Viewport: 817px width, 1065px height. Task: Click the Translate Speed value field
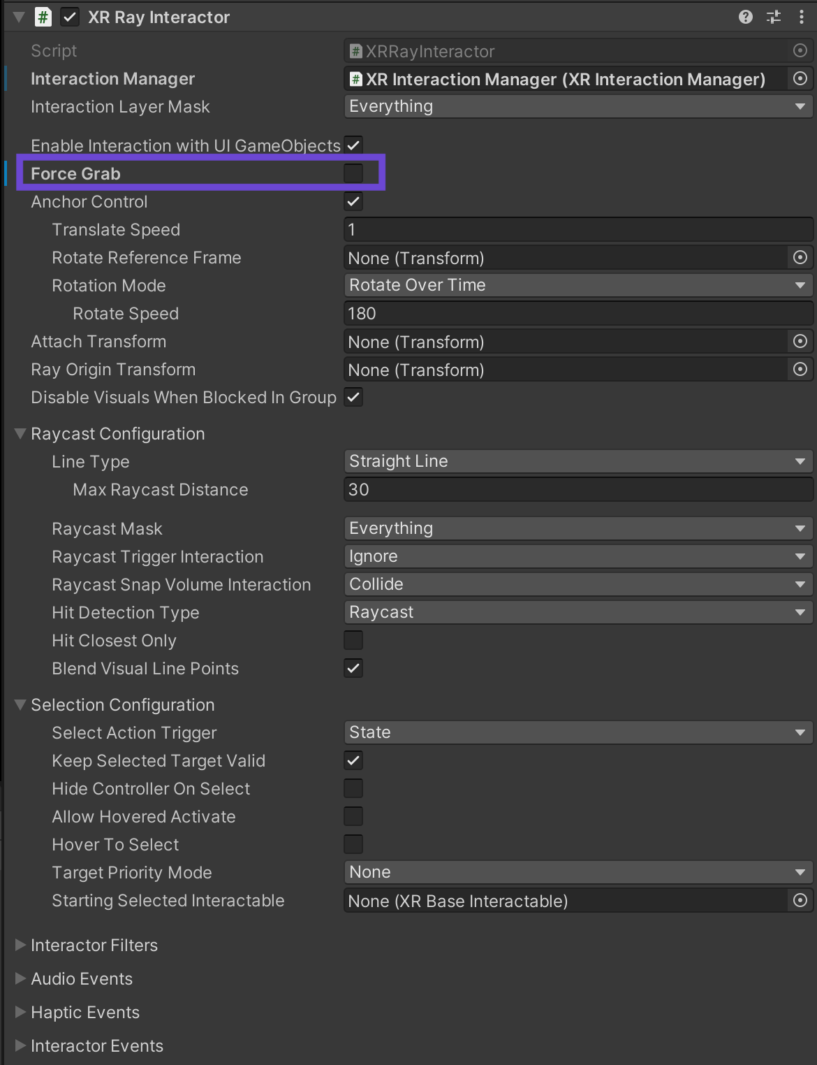pos(577,229)
